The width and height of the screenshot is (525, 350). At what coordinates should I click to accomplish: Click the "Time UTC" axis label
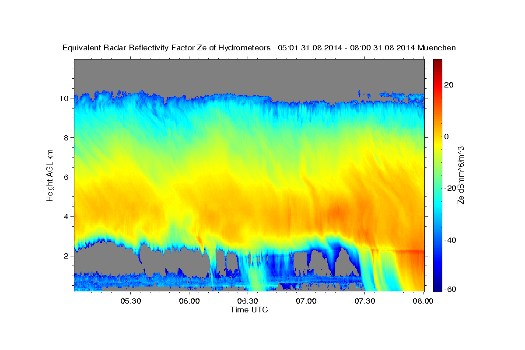click(x=249, y=310)
